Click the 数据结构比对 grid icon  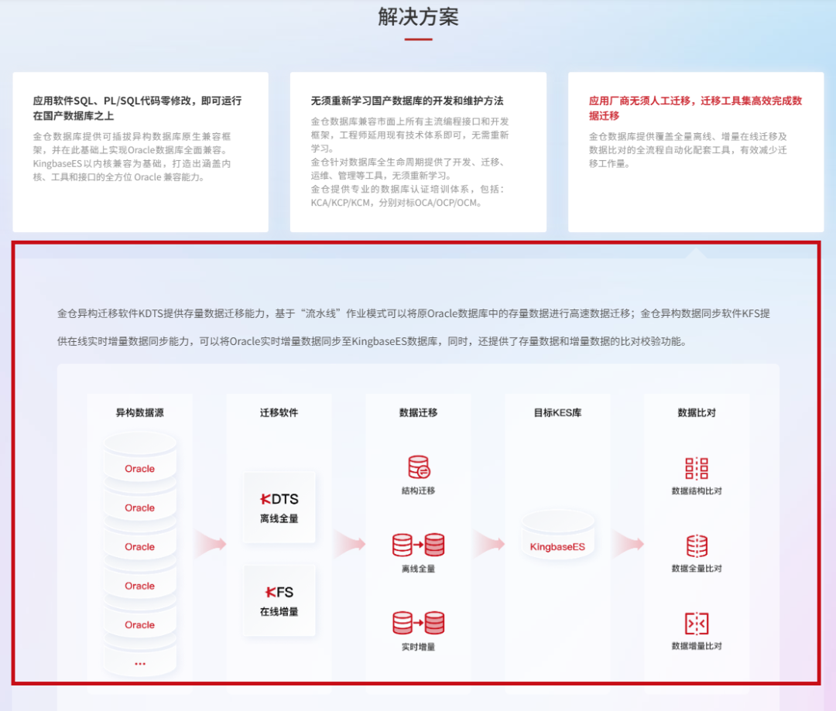[697, 468]
